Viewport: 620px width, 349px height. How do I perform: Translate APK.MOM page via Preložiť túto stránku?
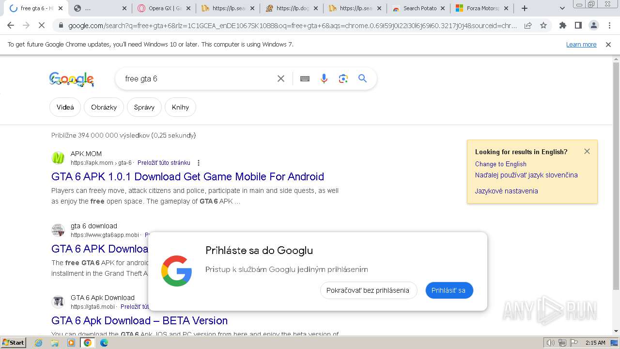pyautogui.click(x=164, y=163)
